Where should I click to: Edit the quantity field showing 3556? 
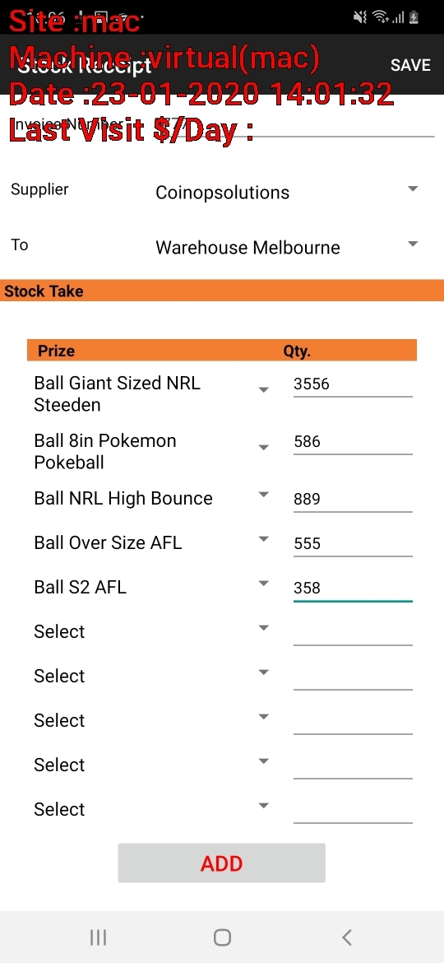(x=353, y=384)
